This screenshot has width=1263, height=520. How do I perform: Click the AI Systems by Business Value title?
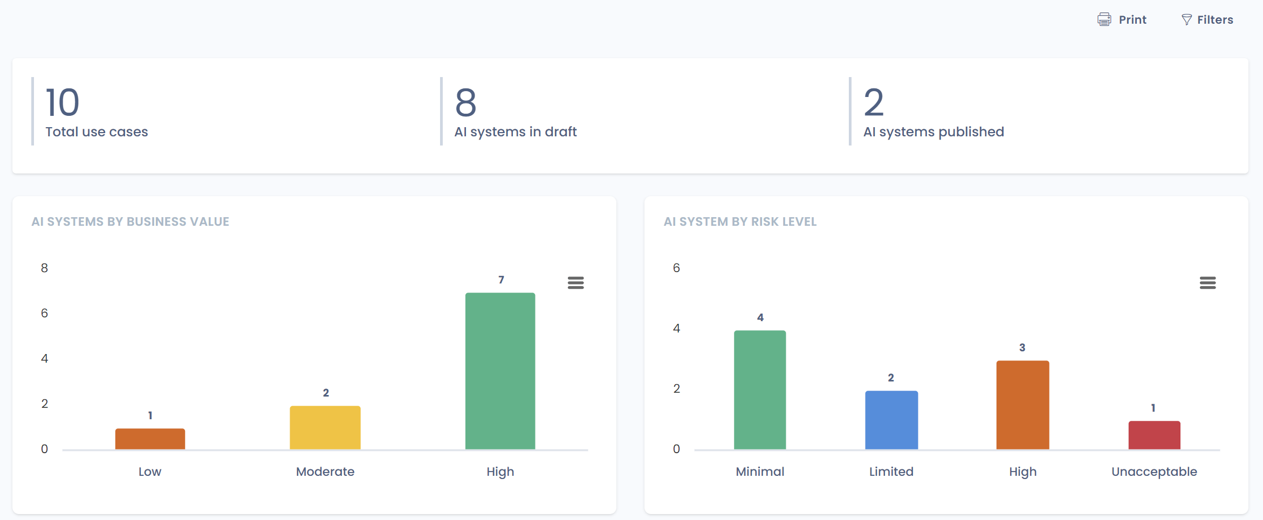(x=131, y=221)
